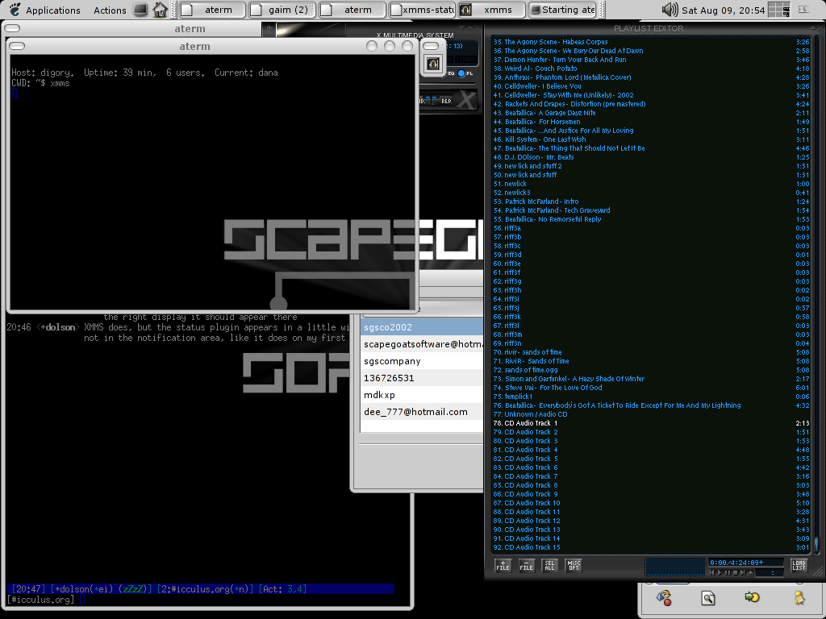826x619 pixels.
Task: Click the date and time clock
Action: (723, 10)
